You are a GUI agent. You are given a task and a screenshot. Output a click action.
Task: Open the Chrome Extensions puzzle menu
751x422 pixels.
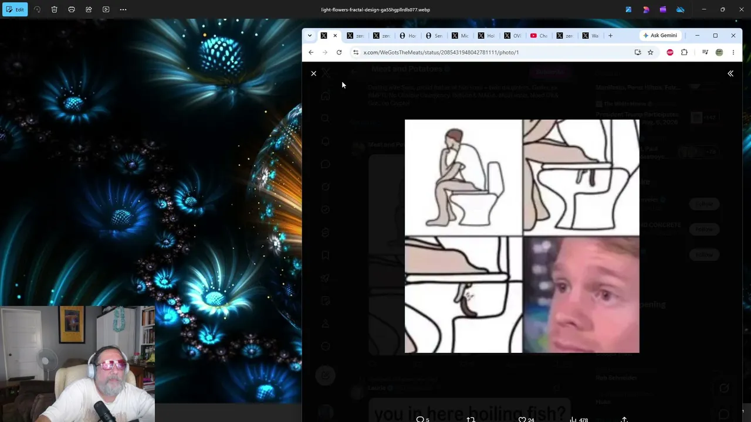click(x=684, y=52)
